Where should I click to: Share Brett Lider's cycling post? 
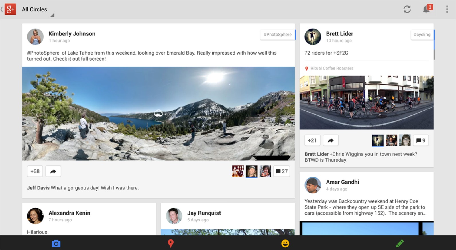[331, 141]
